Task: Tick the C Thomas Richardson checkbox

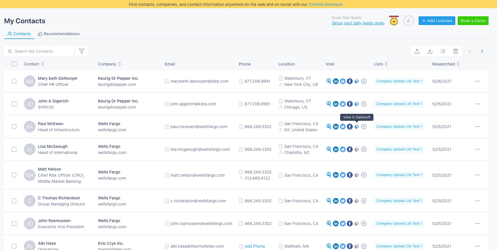Action: 14,201
